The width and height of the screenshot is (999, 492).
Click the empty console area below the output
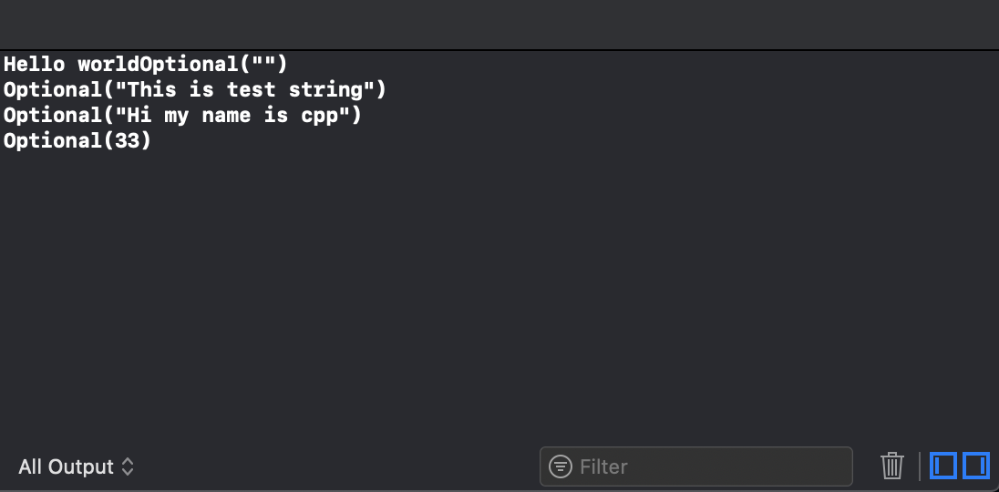click(499, 292)
